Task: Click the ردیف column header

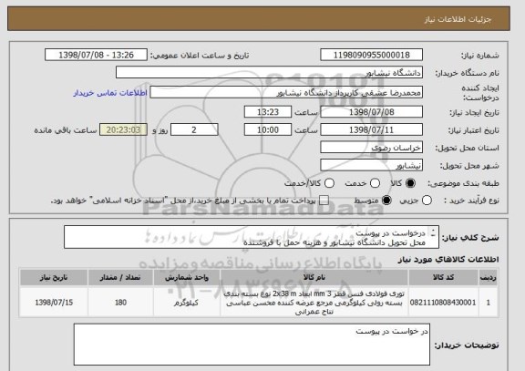Action: [489, 278]
